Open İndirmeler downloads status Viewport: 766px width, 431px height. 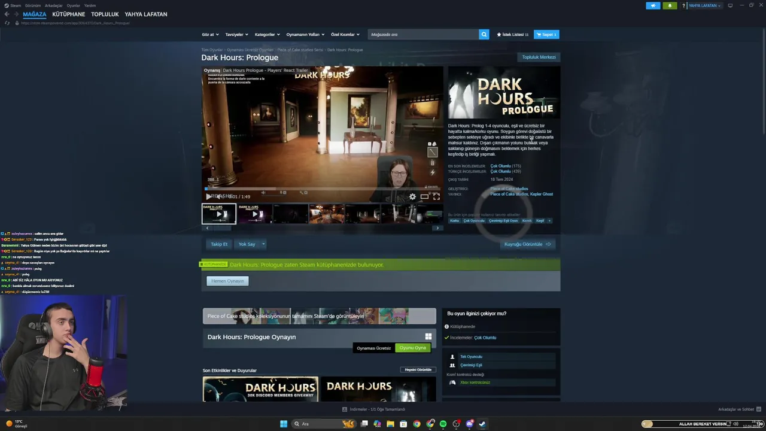coord(373,409)
